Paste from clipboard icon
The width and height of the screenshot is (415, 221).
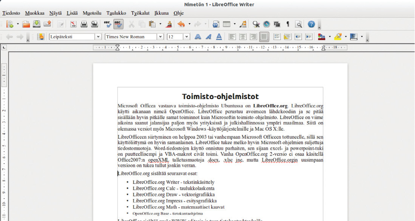152,24
